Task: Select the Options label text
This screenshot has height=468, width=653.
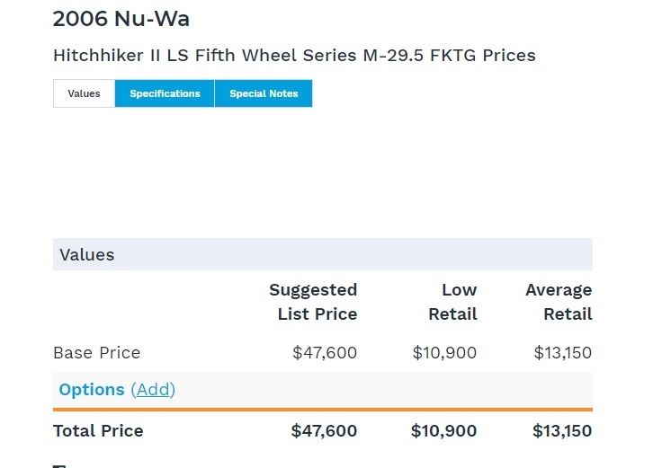Action: 92,390
